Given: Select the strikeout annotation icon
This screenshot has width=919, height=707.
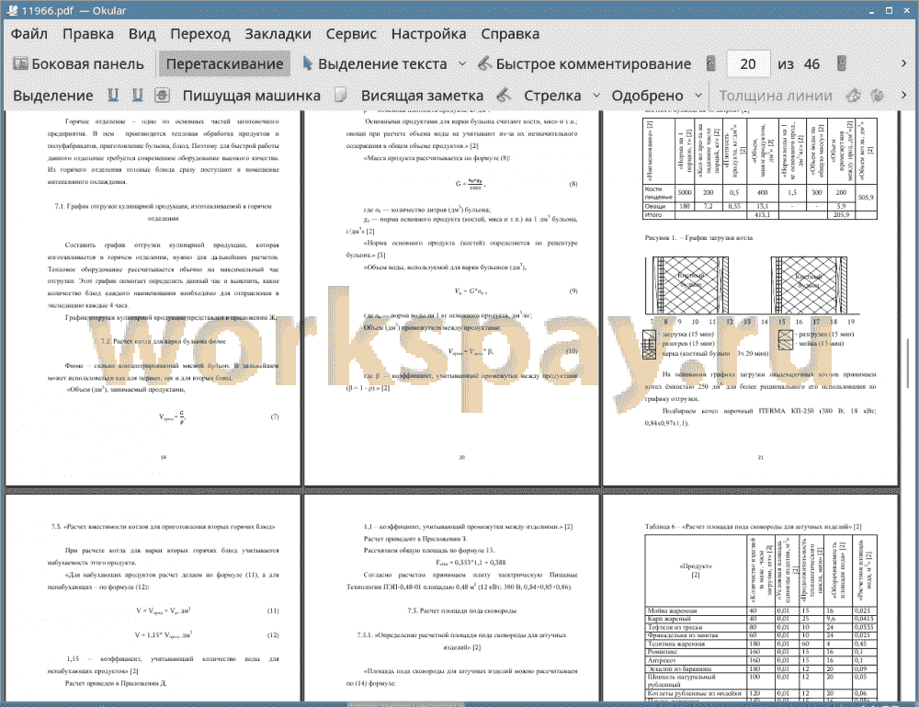Looking at the screenshot, I should pyautogui.click(x=163, y=95).
